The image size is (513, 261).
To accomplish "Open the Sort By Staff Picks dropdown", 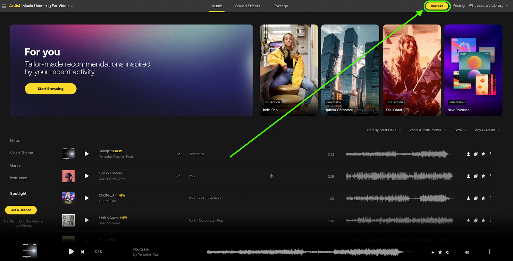I will (x=384, y=130).
